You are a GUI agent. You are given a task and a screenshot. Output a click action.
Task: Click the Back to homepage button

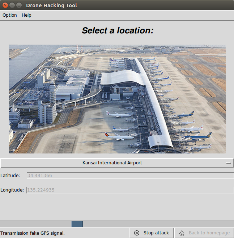point(204,233)
